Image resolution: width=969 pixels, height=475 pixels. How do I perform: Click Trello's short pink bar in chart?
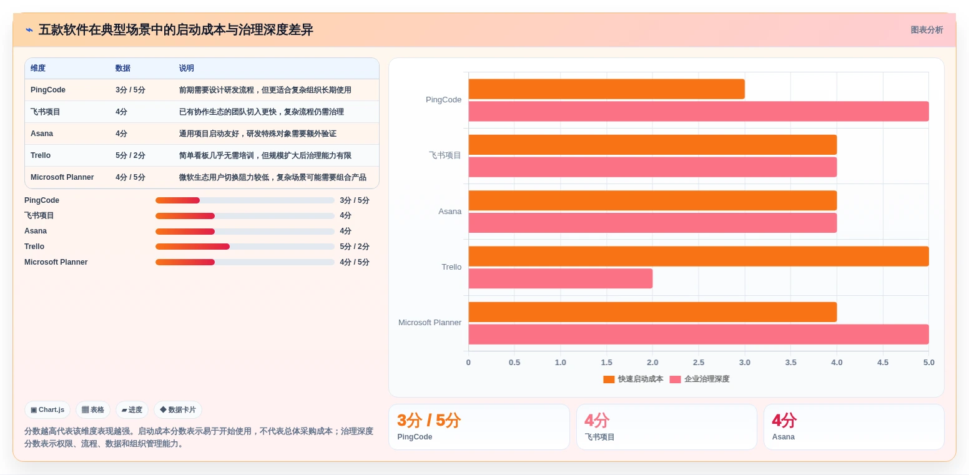561,278
